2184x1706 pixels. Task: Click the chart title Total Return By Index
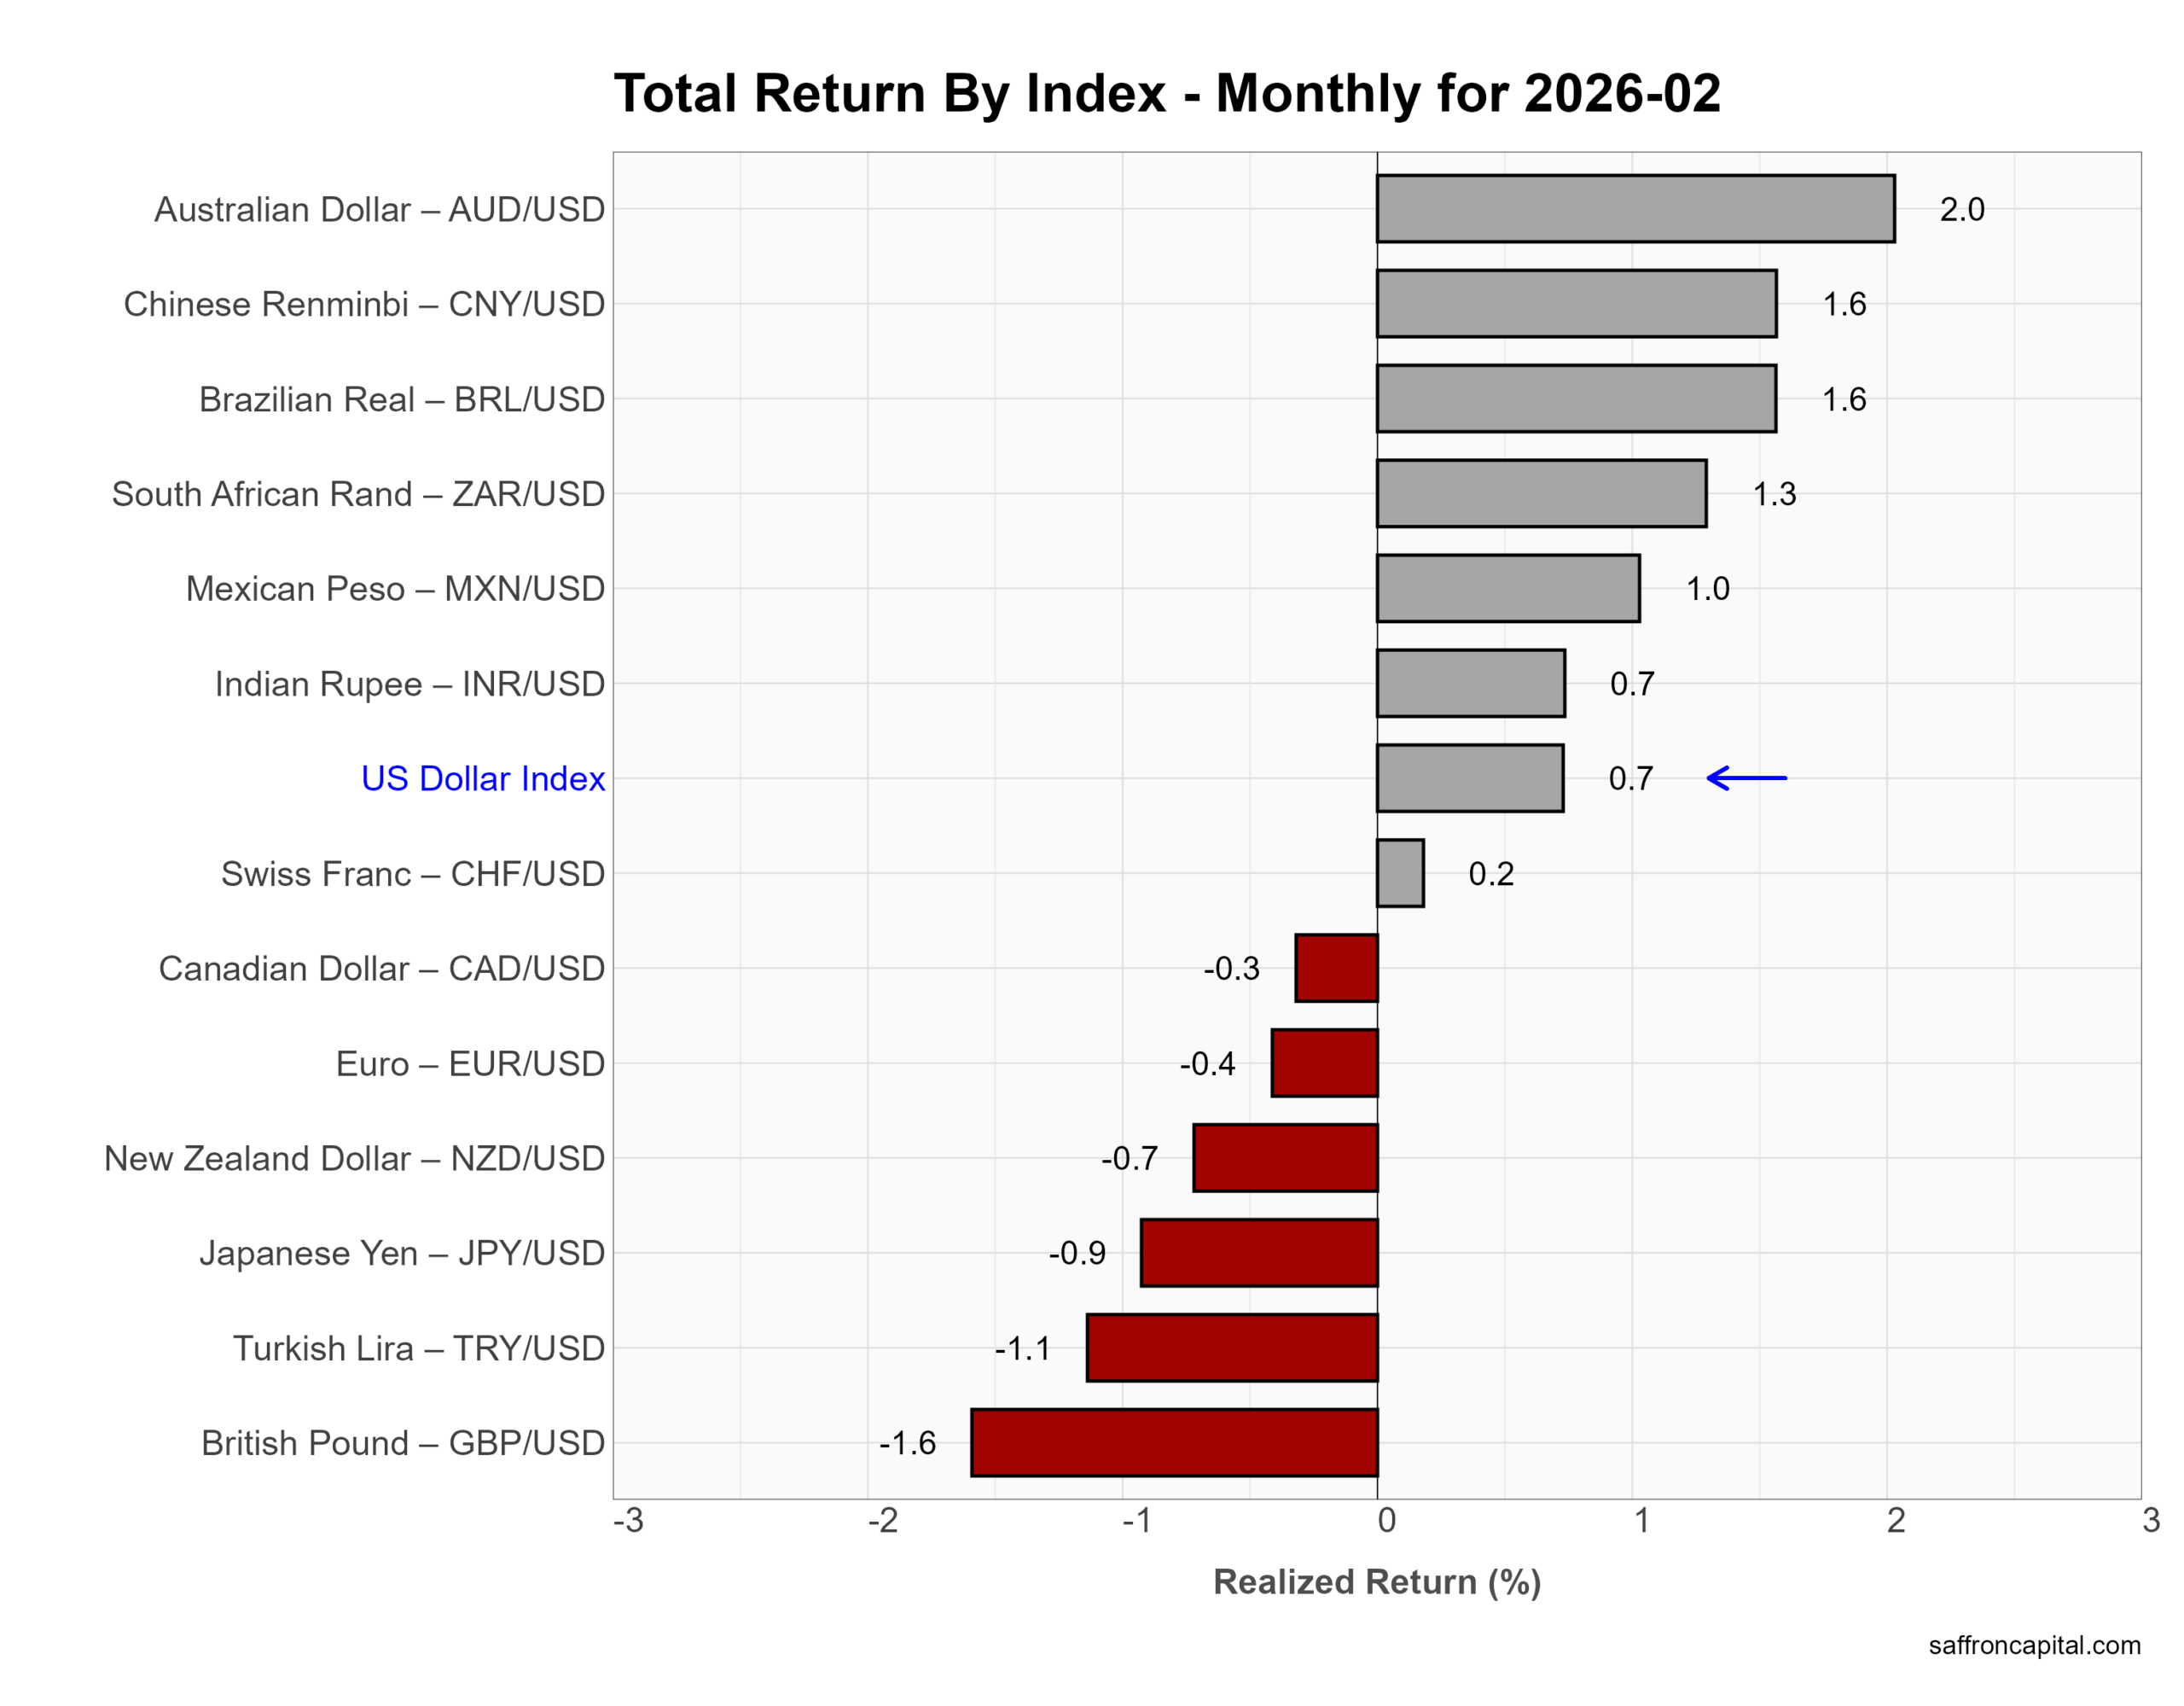[x=1166, y=93]
